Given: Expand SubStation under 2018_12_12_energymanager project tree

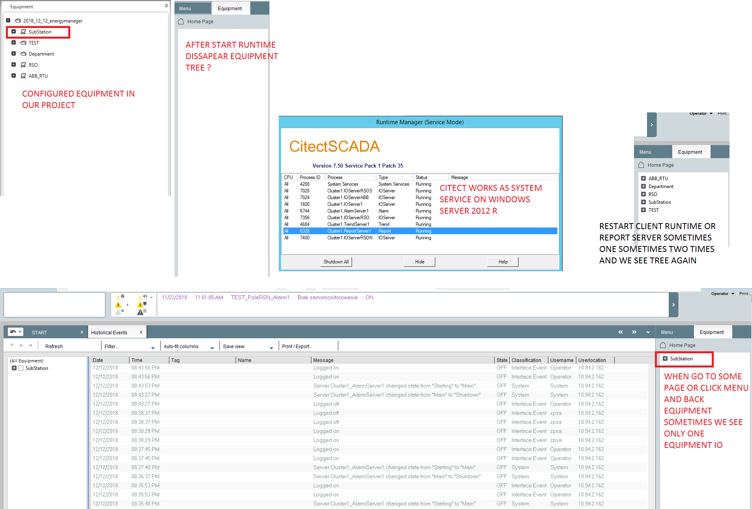Looking at the screenshot, I should 13,32.
